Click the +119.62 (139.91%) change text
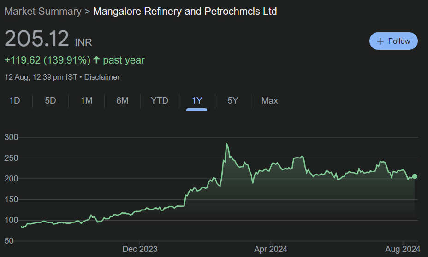 [48, 60]
